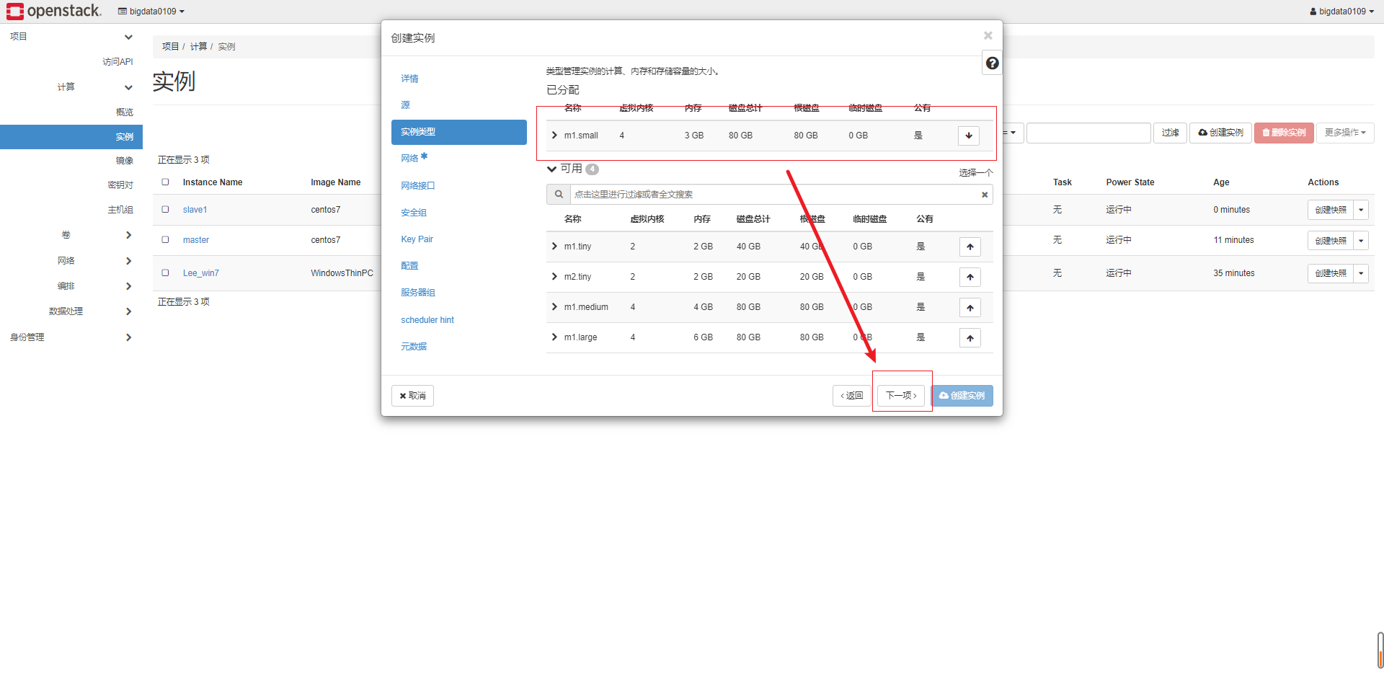Open actions dropdown for Lee_win7 row

click(x=1361, y=273)
